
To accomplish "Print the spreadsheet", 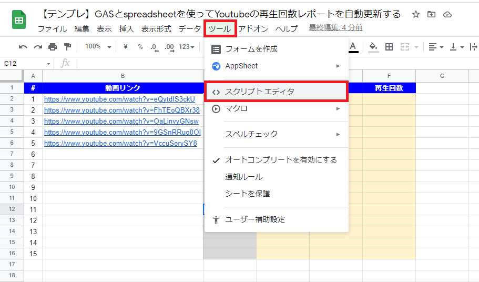I will tap(53, 47).
